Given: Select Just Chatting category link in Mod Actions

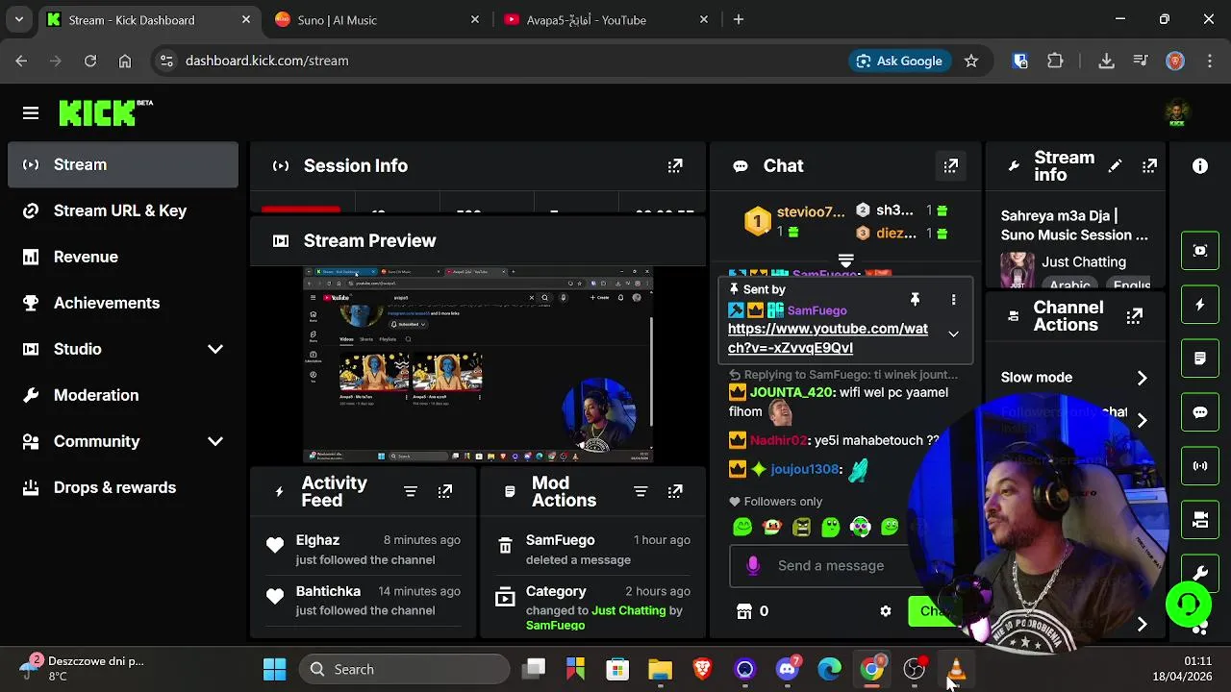Looking at the screenshot, I should [x=629, y=610].
